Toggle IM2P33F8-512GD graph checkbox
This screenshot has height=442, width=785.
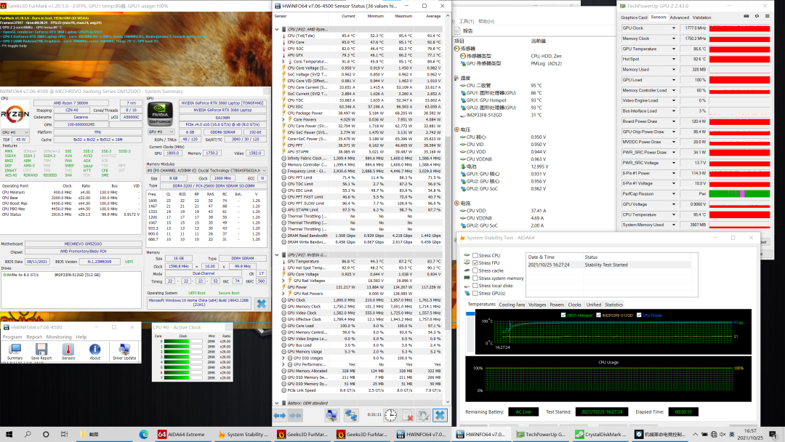tap(598, 315)
